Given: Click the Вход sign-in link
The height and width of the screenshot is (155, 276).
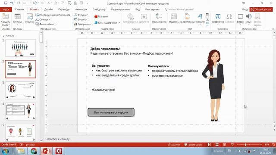Looking at the screenshot, I should coord(245,9).
